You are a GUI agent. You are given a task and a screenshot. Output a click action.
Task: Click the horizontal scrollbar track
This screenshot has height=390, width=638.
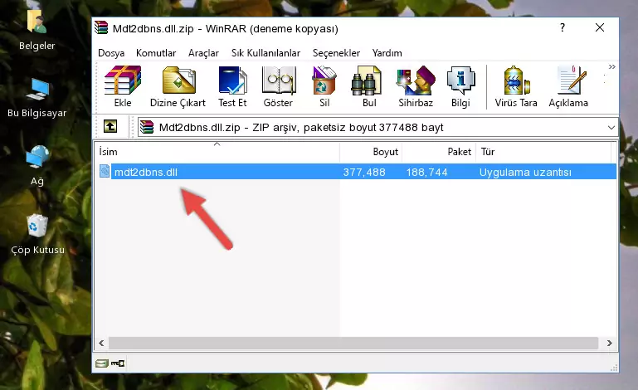pyautogui.click(x=353, y=344)
